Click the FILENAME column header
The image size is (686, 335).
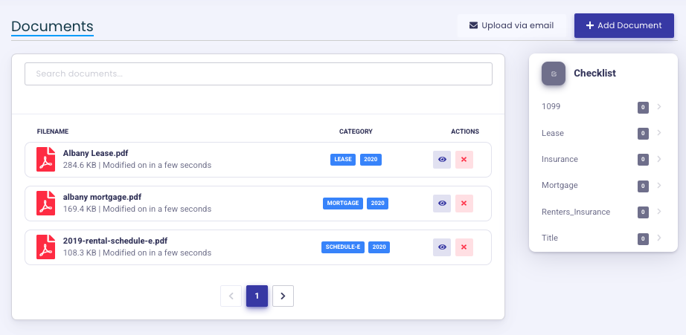[x=53, y=131]
